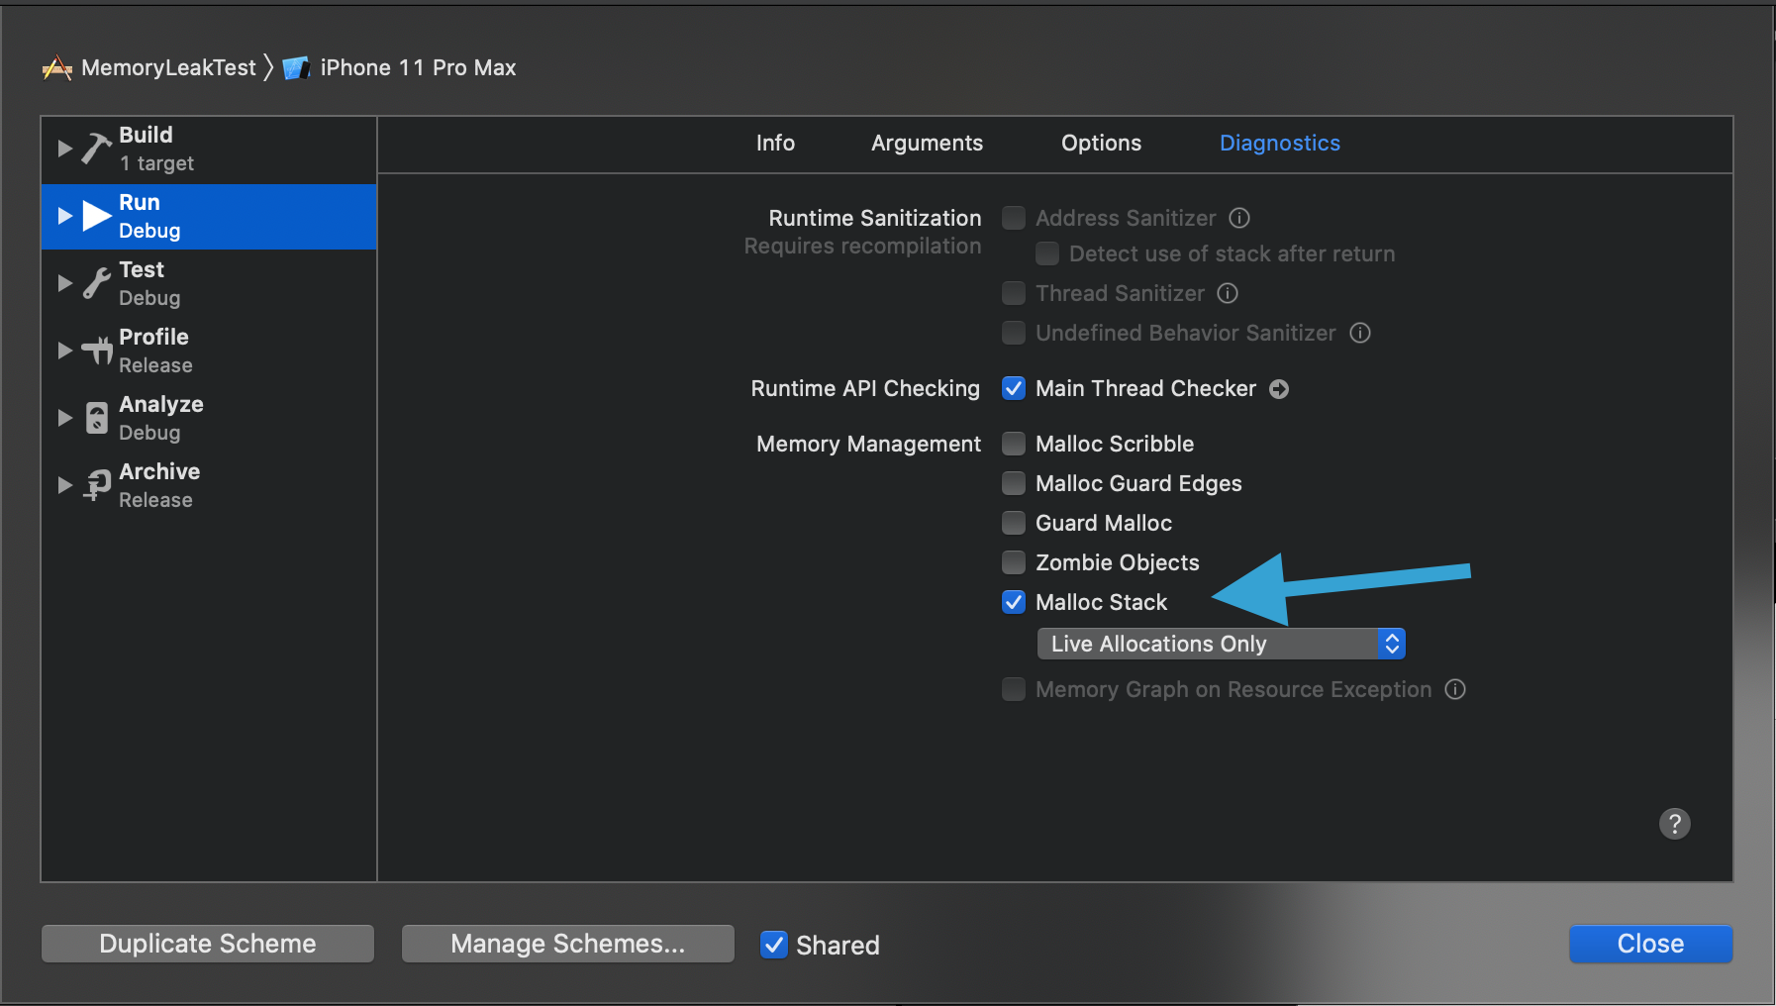Click the Duplicate Scheme button
The height and width of the screenshot is (1006, 1776).
click(x=208, y=944)
